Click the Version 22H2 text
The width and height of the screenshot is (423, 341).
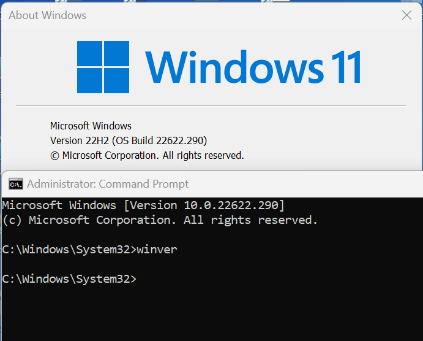click(x=80, y=141)
